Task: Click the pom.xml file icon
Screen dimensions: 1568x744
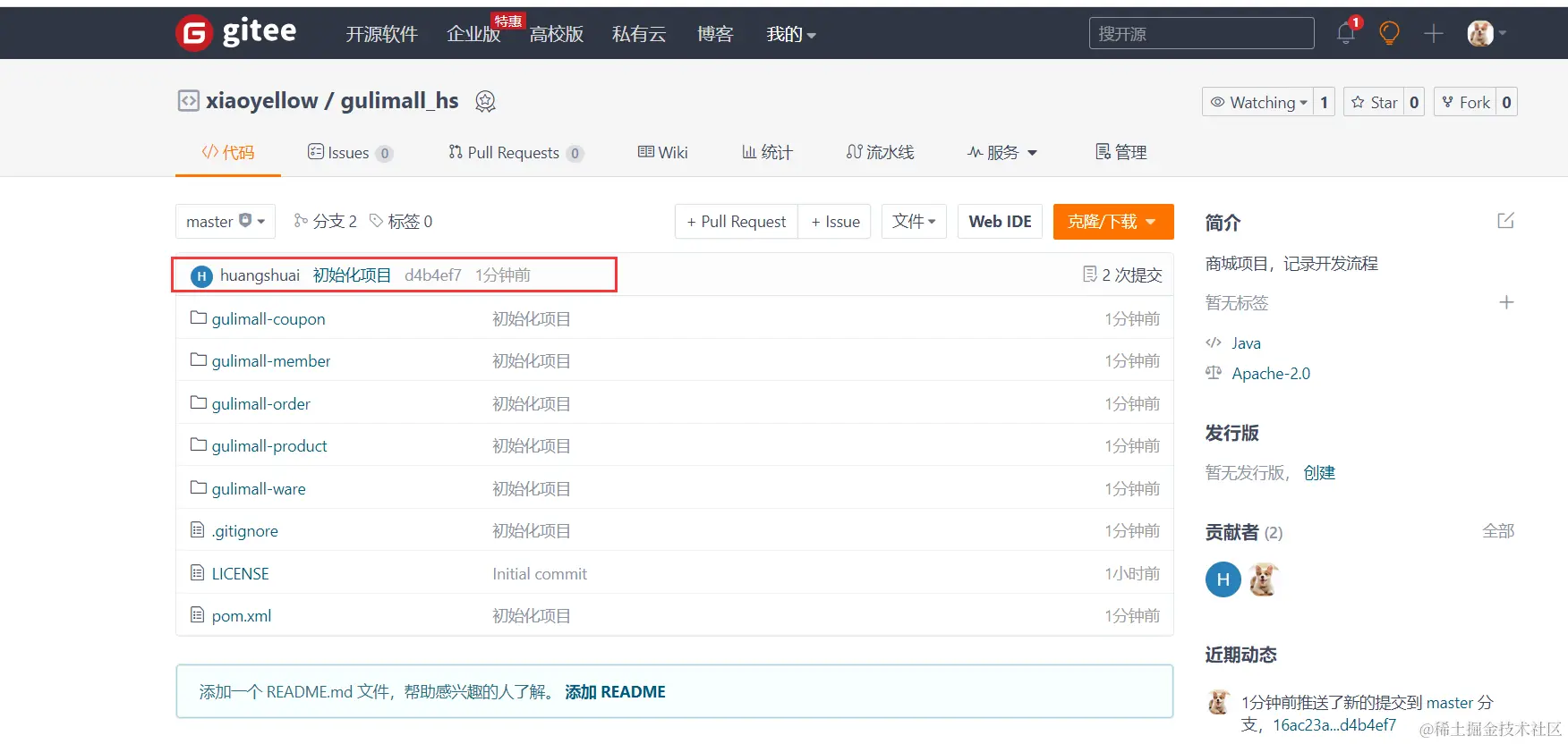Action: tap(198, 615)
